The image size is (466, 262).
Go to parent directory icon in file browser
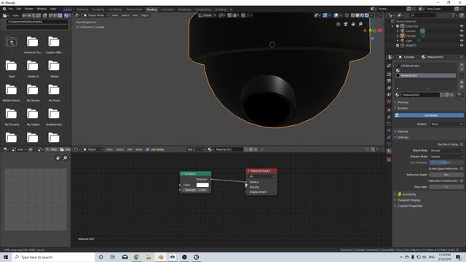tap(11, 42)
